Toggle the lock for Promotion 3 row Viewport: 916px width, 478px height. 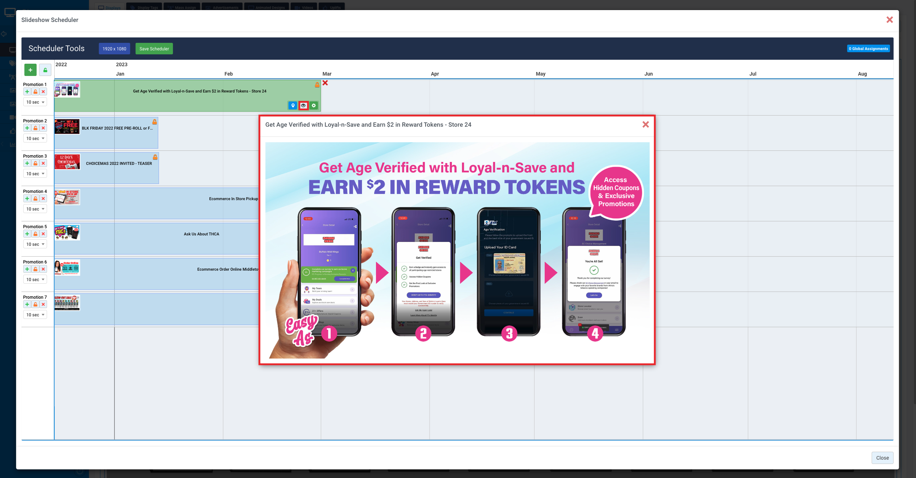click(x=35, y=163)
